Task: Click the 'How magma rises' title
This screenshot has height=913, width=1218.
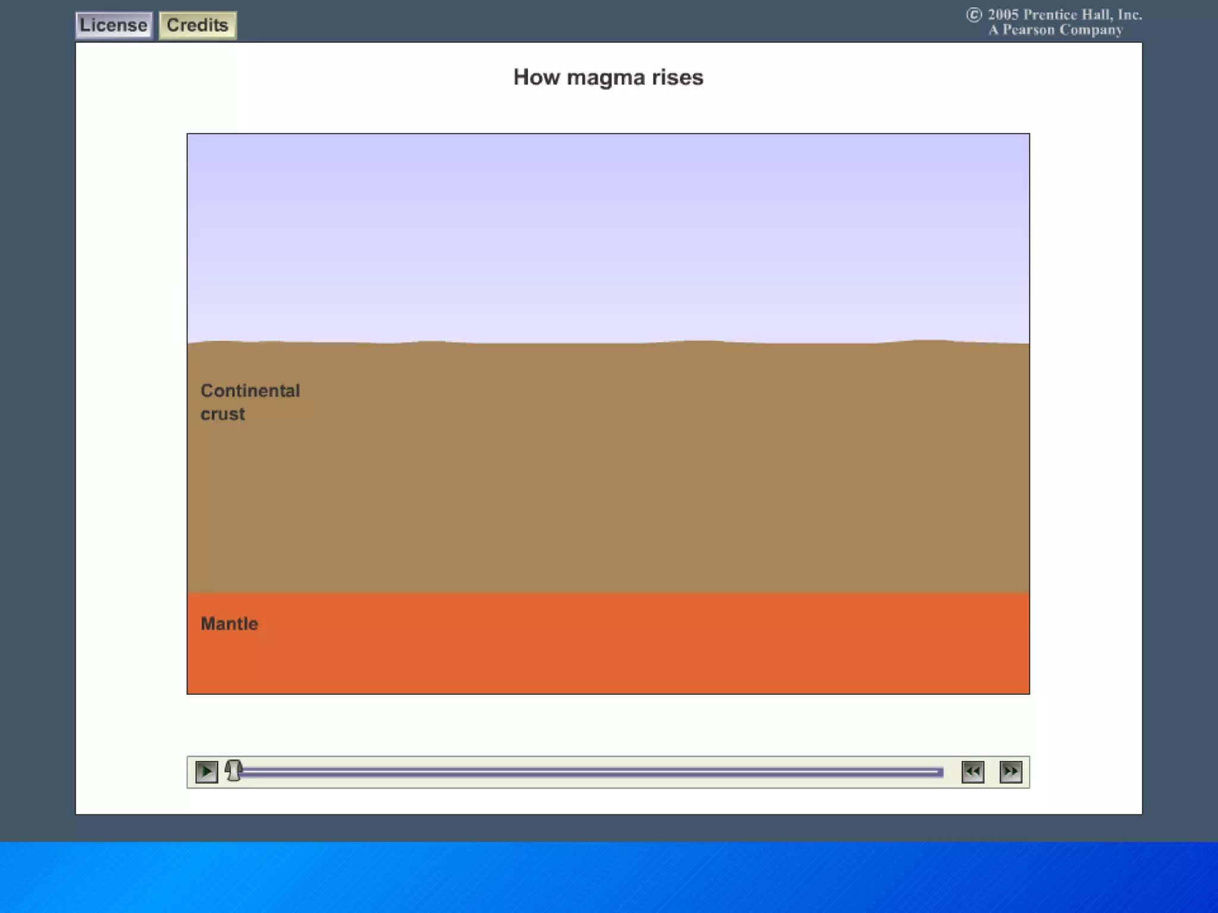Action: [x=608, y=77]
